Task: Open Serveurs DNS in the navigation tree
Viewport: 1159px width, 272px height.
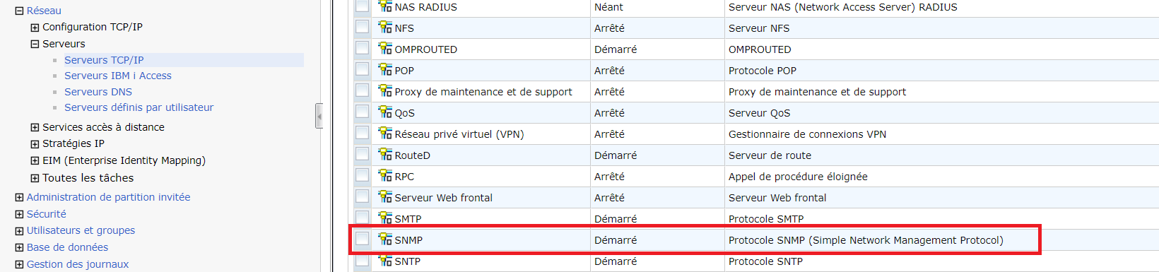Action: 98,92
